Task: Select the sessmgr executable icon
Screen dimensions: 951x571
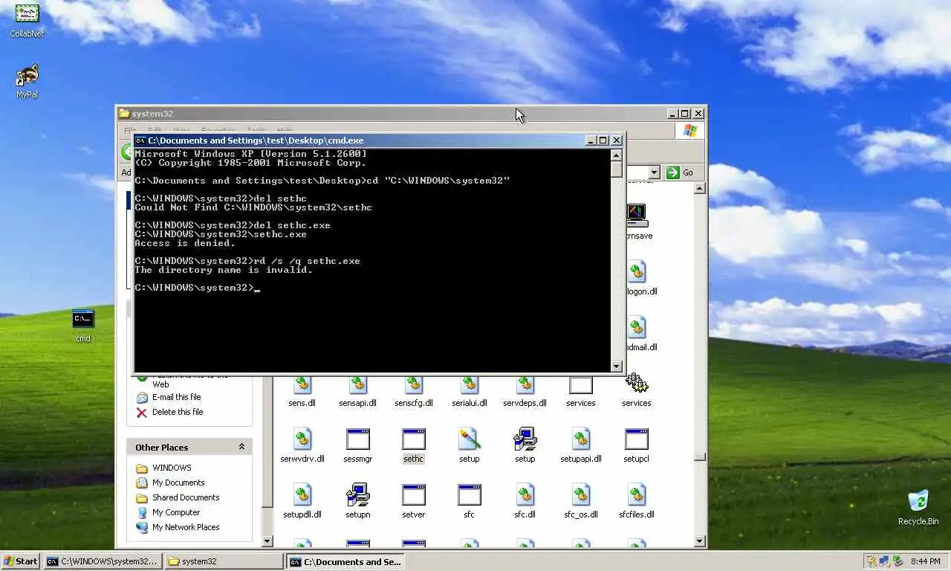Action: click(358, 445)
